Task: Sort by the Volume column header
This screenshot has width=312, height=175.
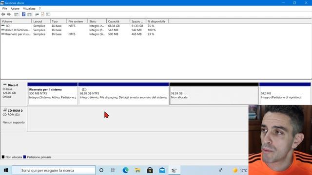Action: [16, 21]
